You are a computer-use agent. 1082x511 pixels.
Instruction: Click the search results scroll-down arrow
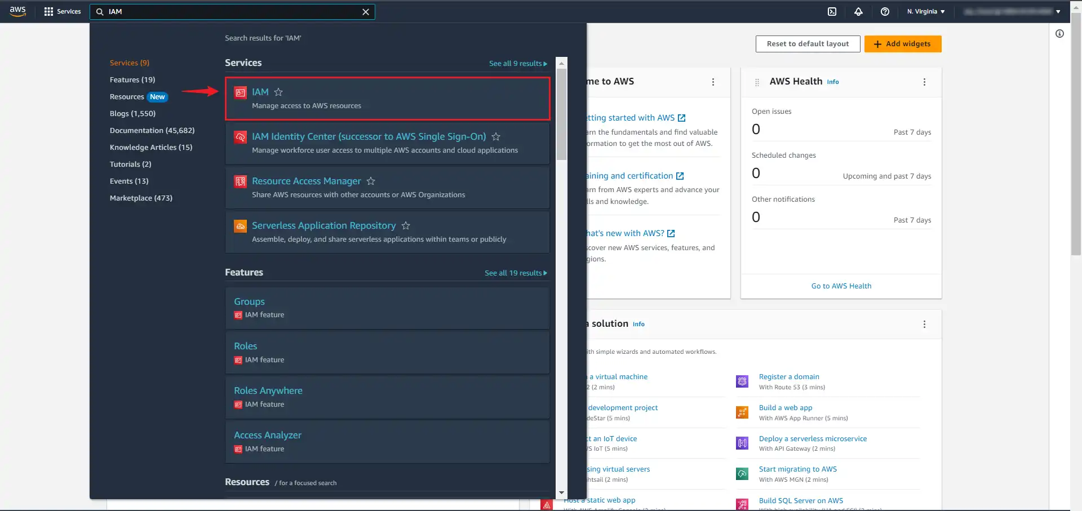561,492
